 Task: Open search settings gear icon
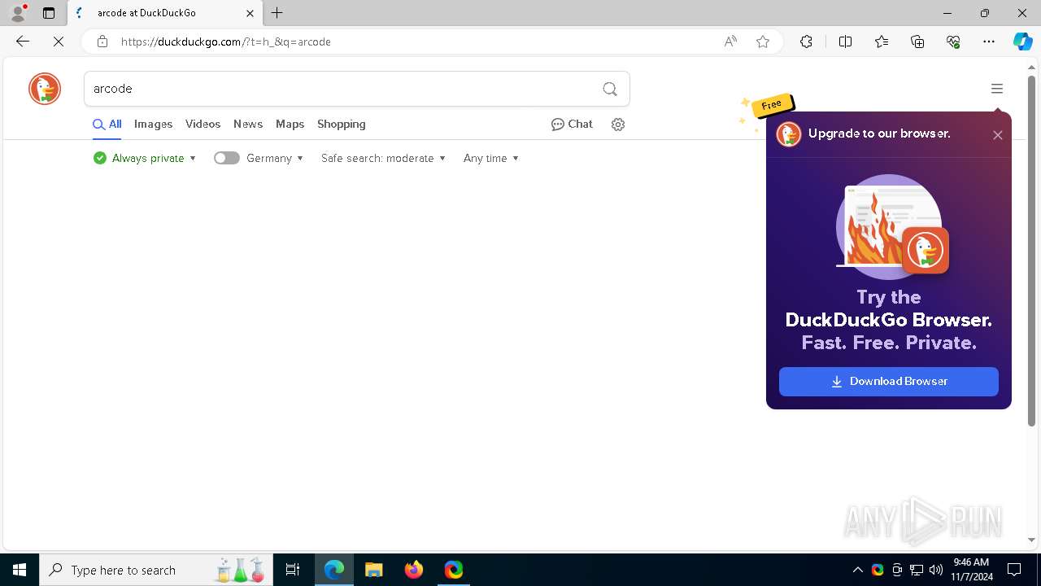618,125
